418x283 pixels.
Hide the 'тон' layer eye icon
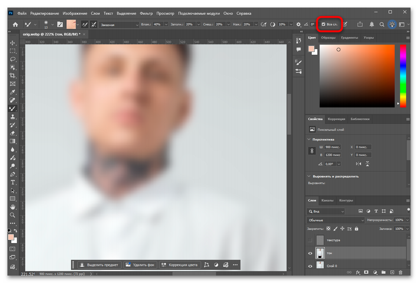coord(310,253)
